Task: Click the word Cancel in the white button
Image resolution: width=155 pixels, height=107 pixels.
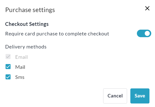Action: pyautogui.click(x=115, y=96)
